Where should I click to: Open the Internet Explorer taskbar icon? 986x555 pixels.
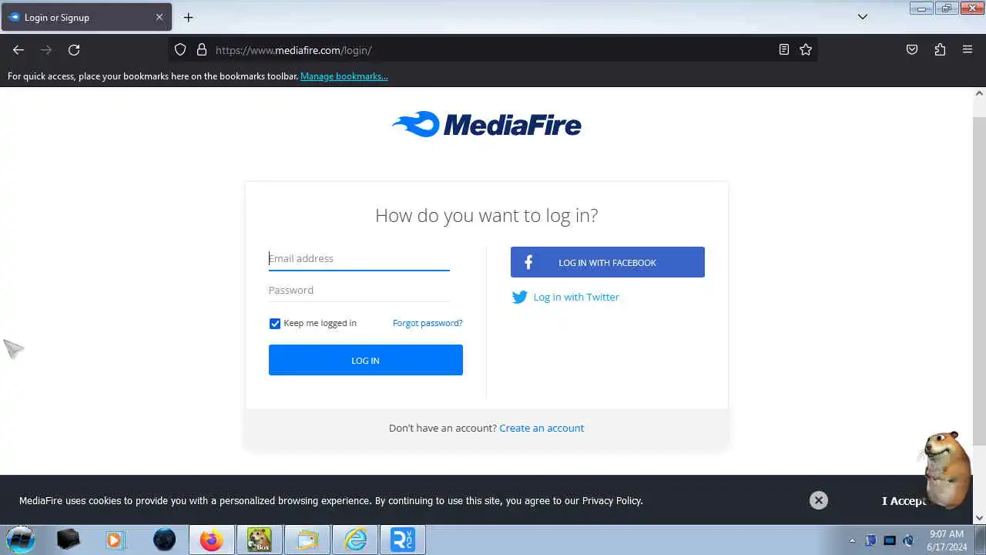[355, 540]
